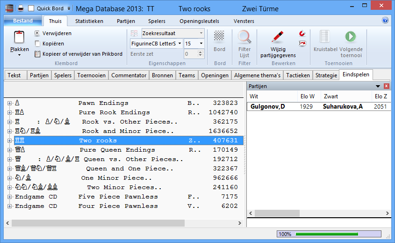Switch to the Openingen tab

click(215, 75)
